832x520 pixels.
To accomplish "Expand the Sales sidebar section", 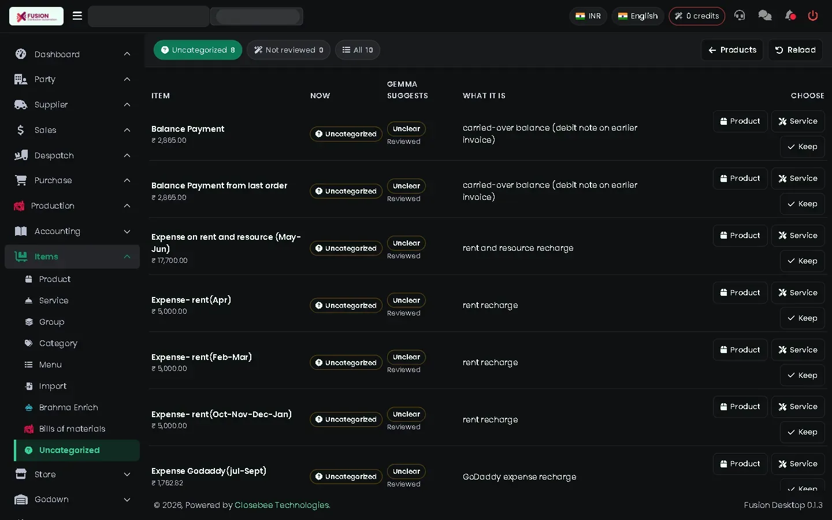I will [x=72, y=130].
